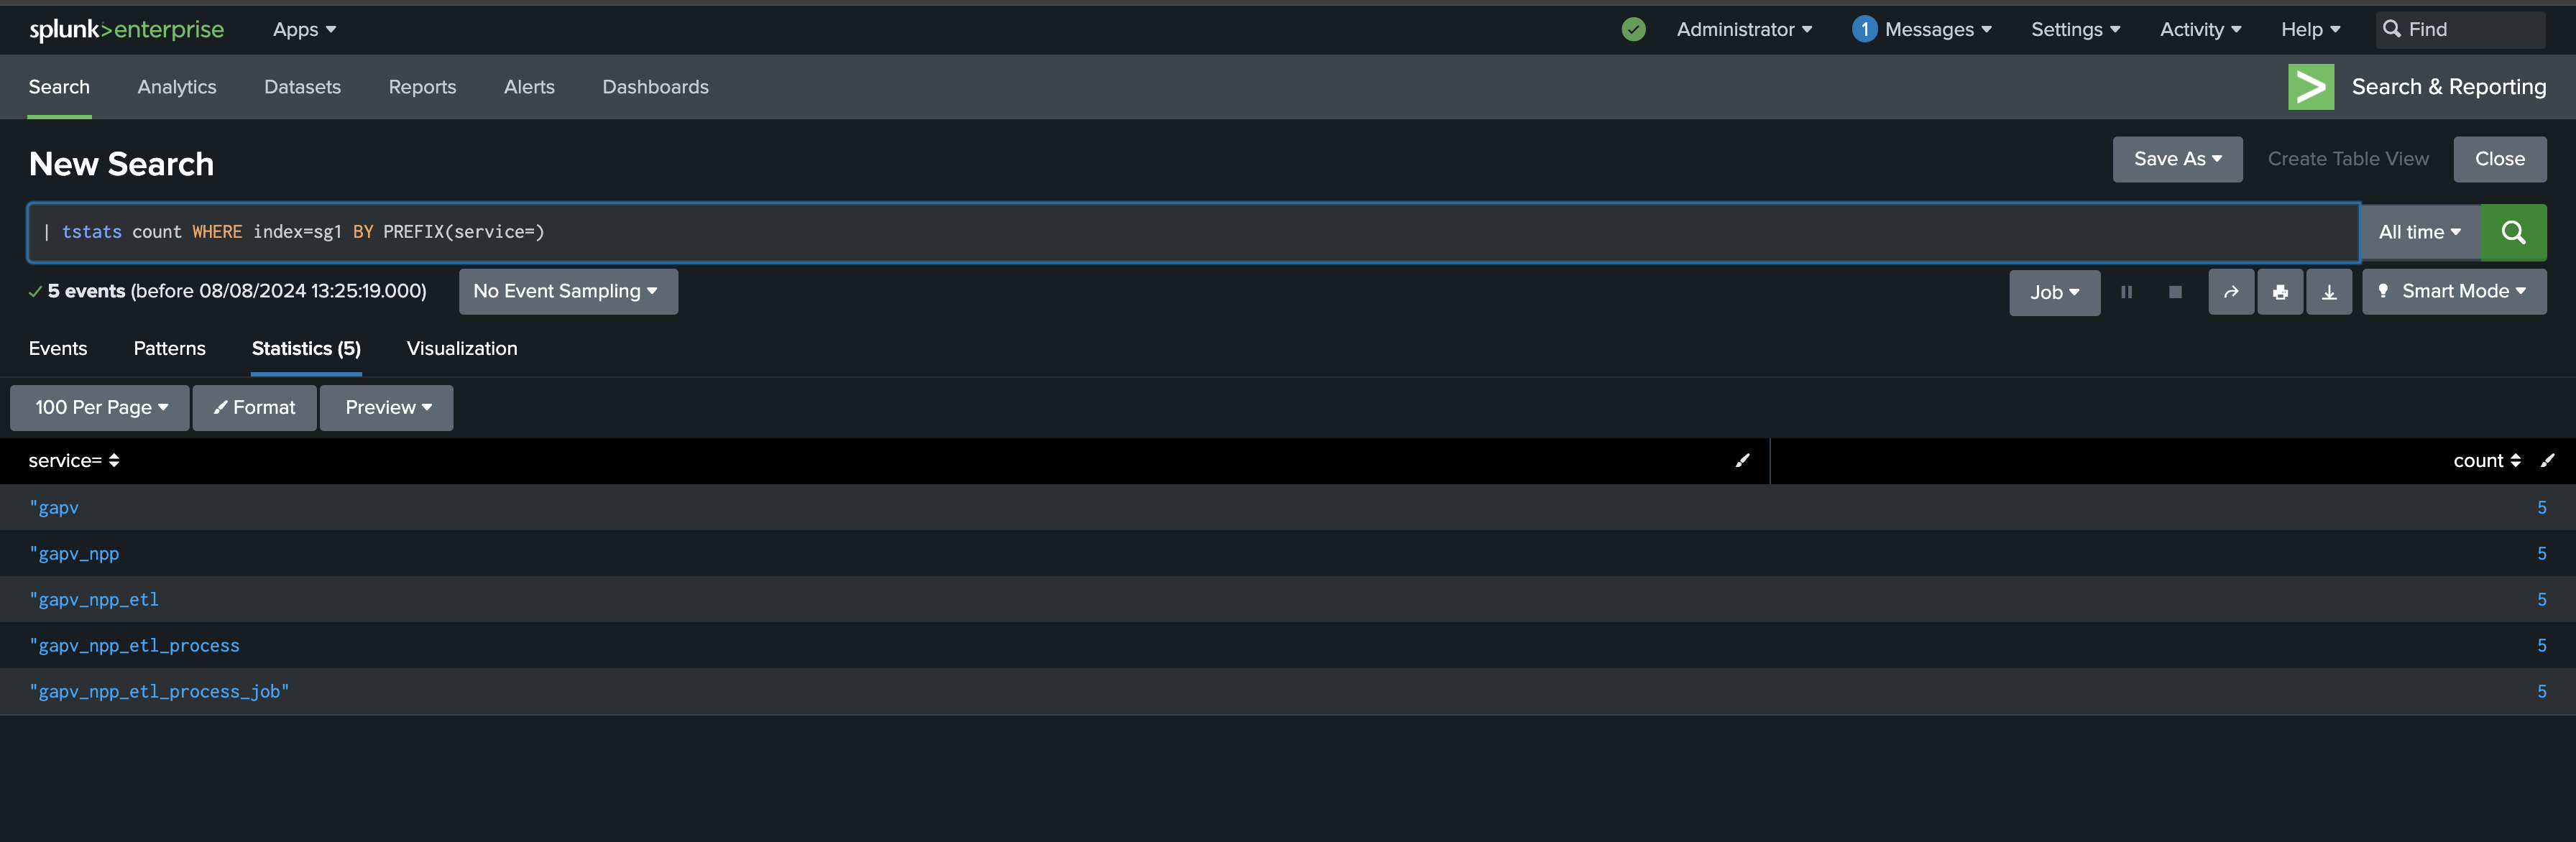The height and width of the screenshot is (842, 2576).
Task: Select the "gapv_npp_etl_process result link
Action: [134, 646]
